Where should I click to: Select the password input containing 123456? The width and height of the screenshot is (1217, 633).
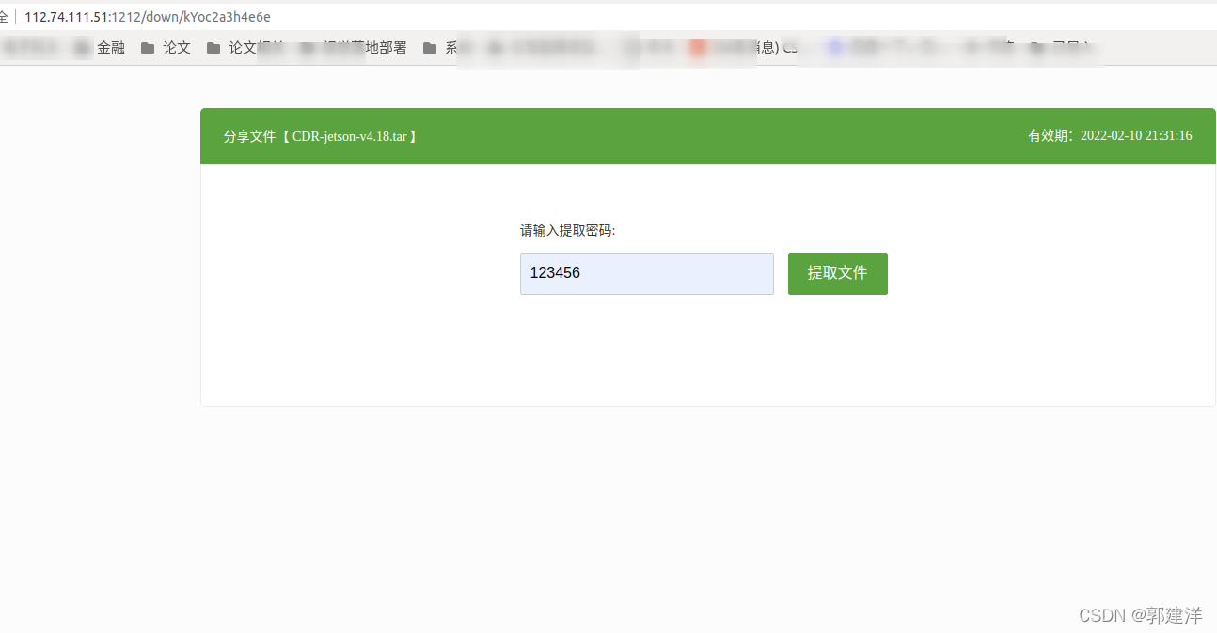[646, 273]
